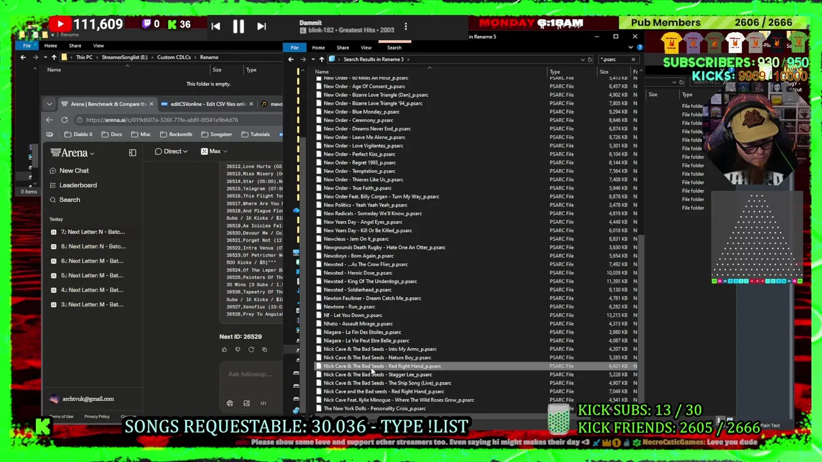Go back in the Search Results explorer
822x462 pixels.
coord(291,59)
